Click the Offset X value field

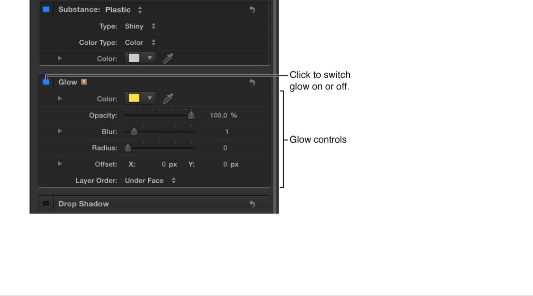[x=164, y=164]
